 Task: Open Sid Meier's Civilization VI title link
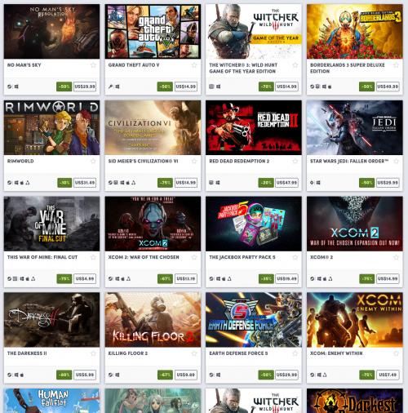[x=143, y=161]
